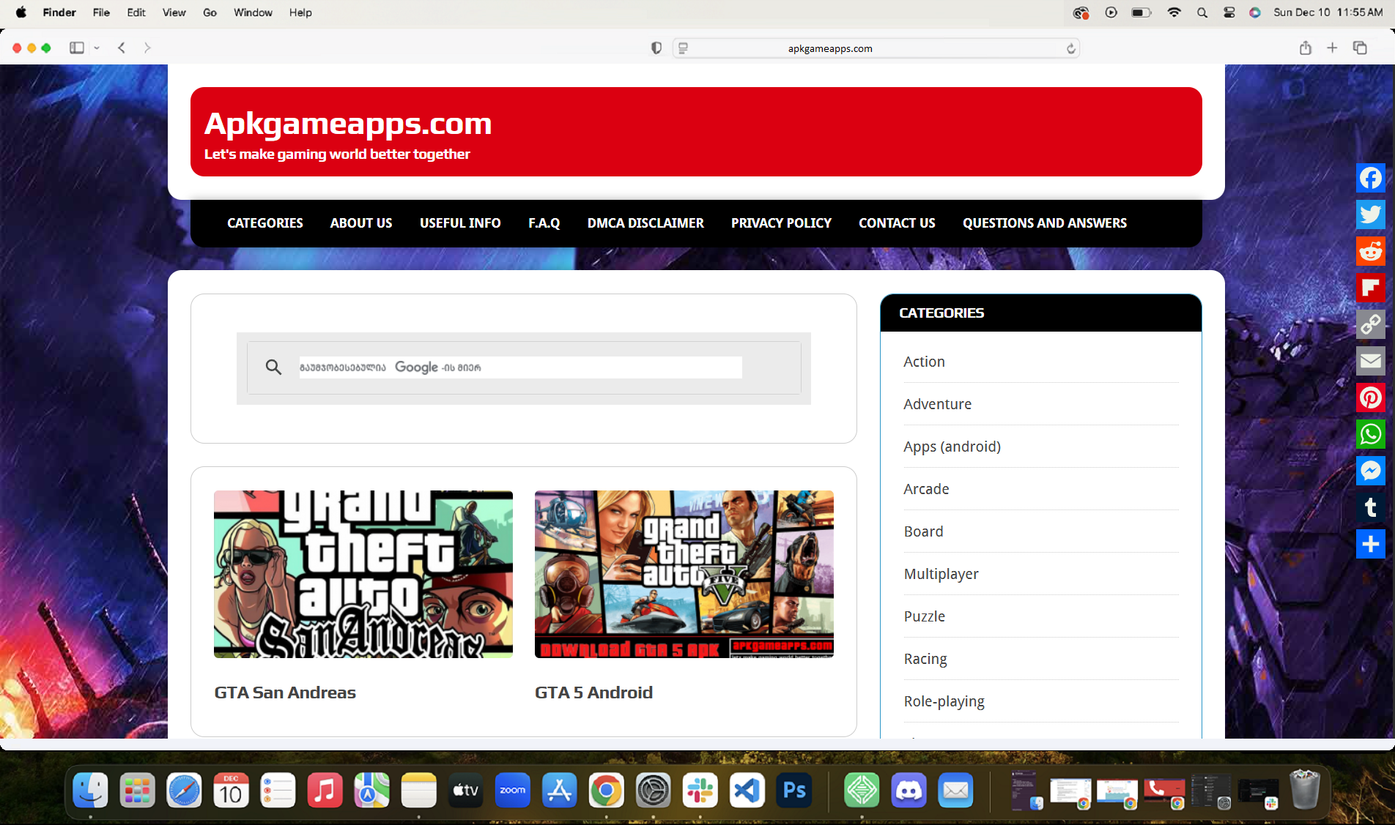Open the Flipboard share icon
This screenshot has width=1395, height=825.
click(1370, 288)
